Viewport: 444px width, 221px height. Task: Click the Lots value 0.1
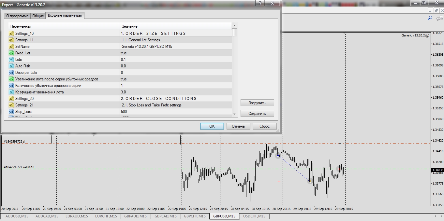(x=176, y=60)
